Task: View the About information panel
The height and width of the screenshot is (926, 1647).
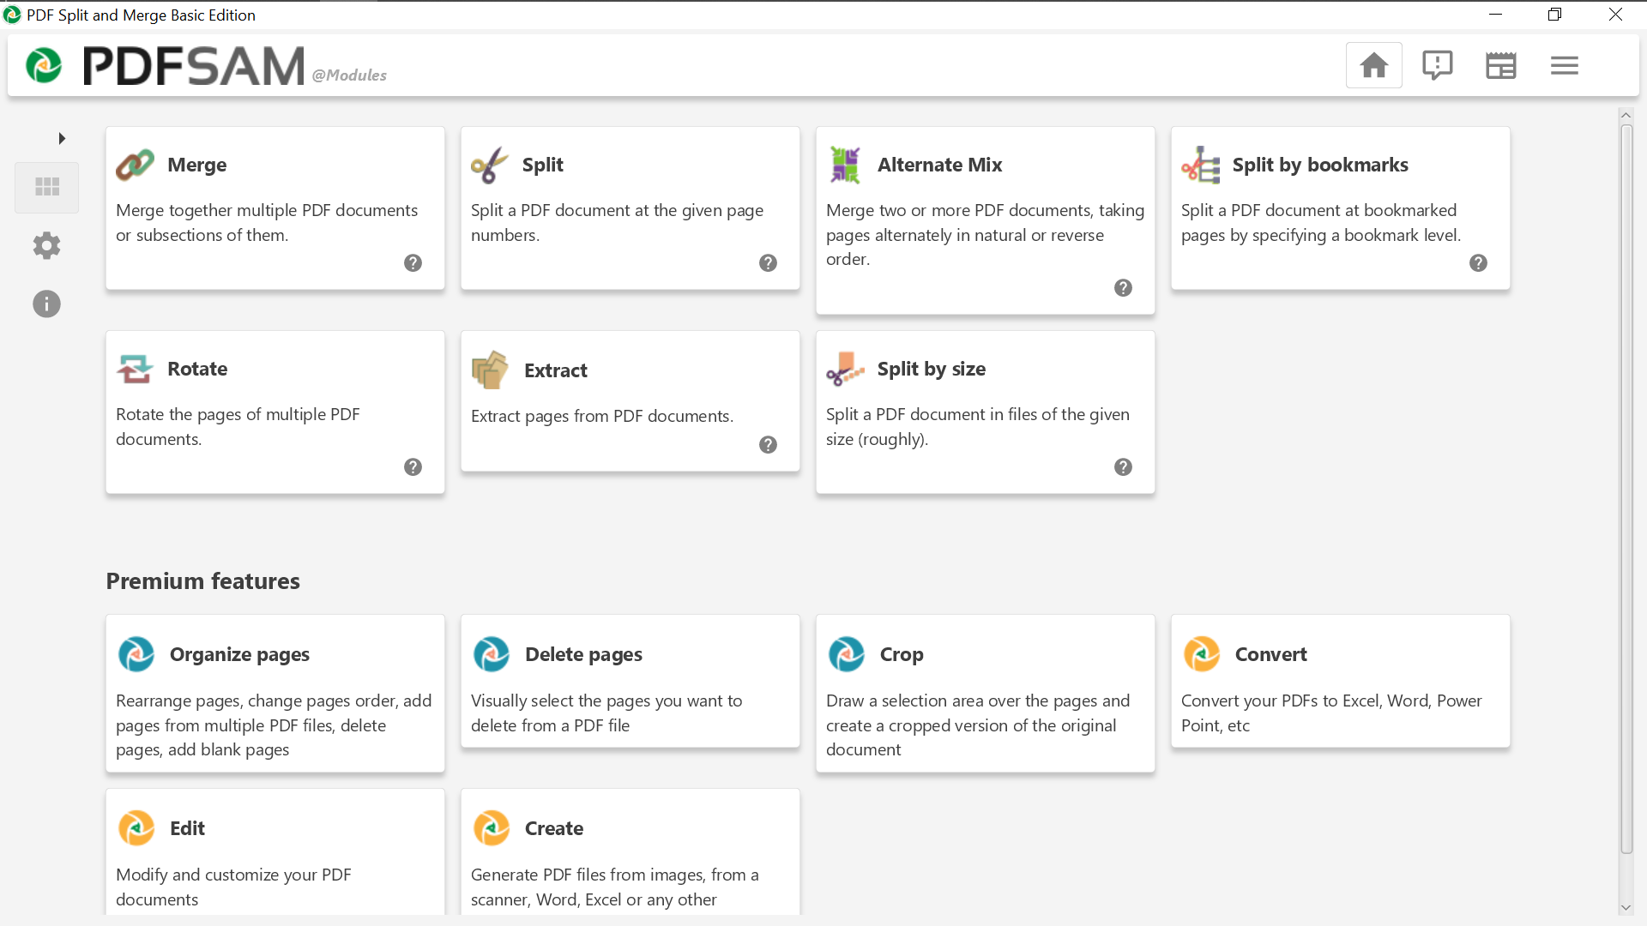Action: pyautogui.click(x=47, y=304)
